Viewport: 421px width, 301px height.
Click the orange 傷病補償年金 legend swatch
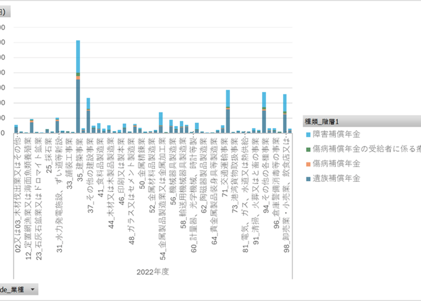[x=308, y=164]
